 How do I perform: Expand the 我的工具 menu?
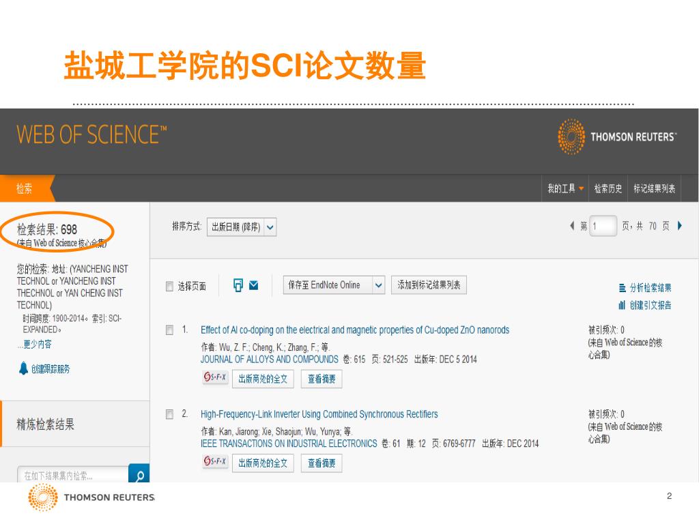pyautogui.click(x=565, y=188)
